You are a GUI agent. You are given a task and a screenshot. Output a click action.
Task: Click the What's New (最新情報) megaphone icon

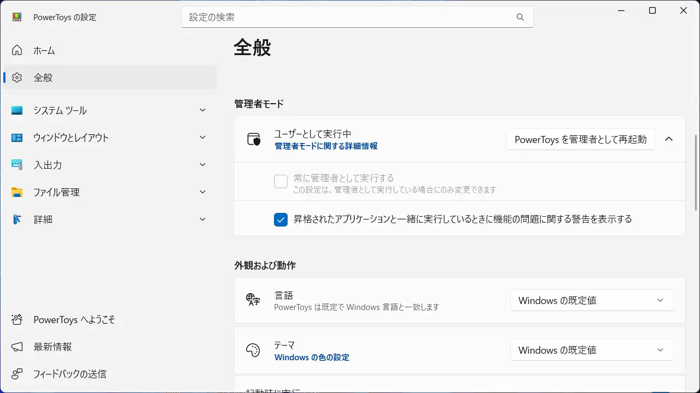pos(17,347)
